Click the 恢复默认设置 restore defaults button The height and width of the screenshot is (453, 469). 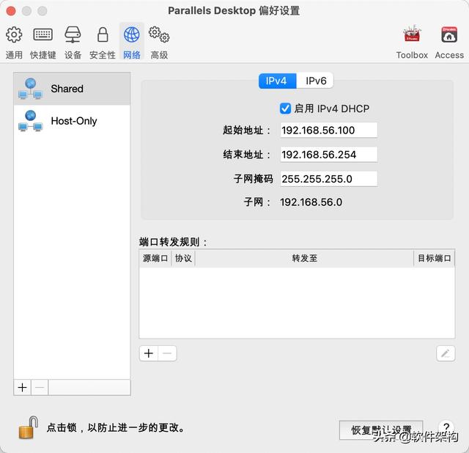click(x=381, y=430)
